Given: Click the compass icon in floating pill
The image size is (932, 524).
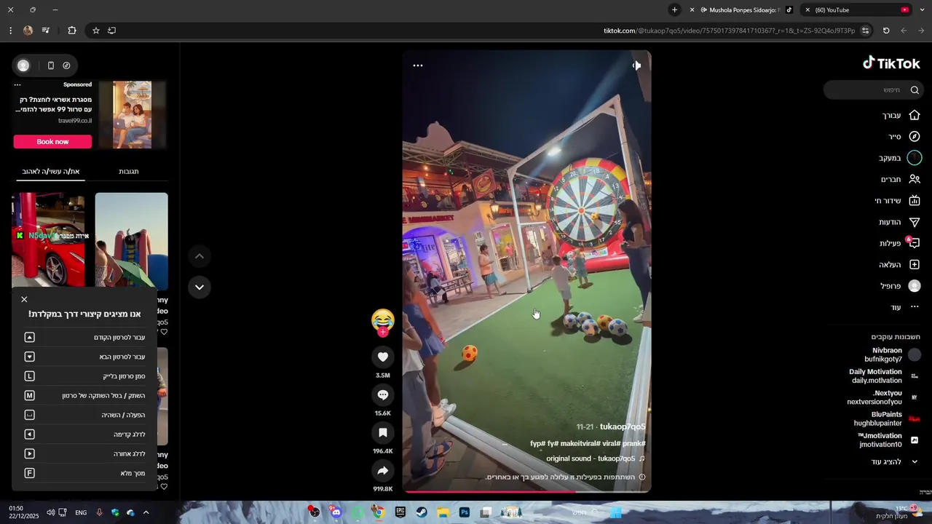Looking at the screenshot, I should click(x=66, y=65).
